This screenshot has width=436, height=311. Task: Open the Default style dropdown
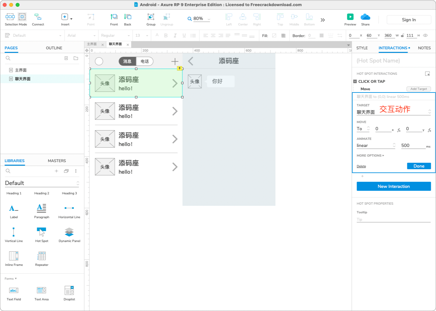point(60,35)
